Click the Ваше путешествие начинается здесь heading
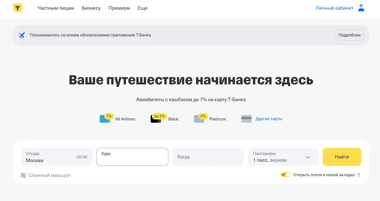Screen dimensions: 380x201 (x=191, y=80)
